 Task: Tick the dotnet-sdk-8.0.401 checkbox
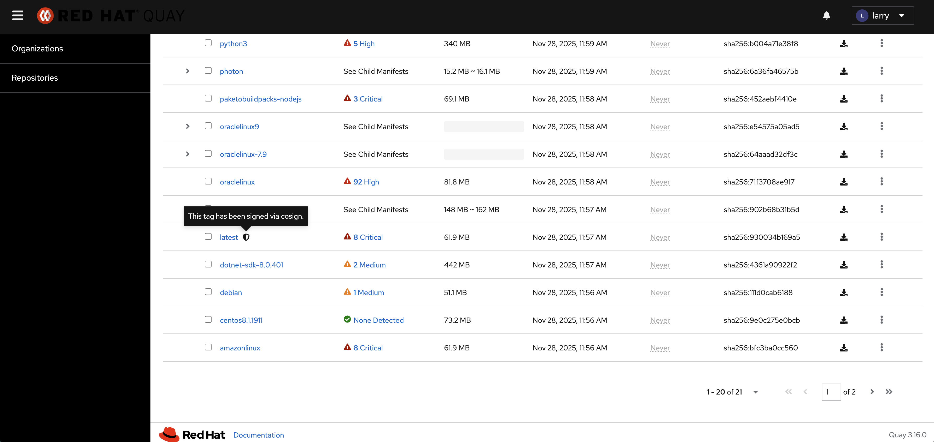pos(208,264)
